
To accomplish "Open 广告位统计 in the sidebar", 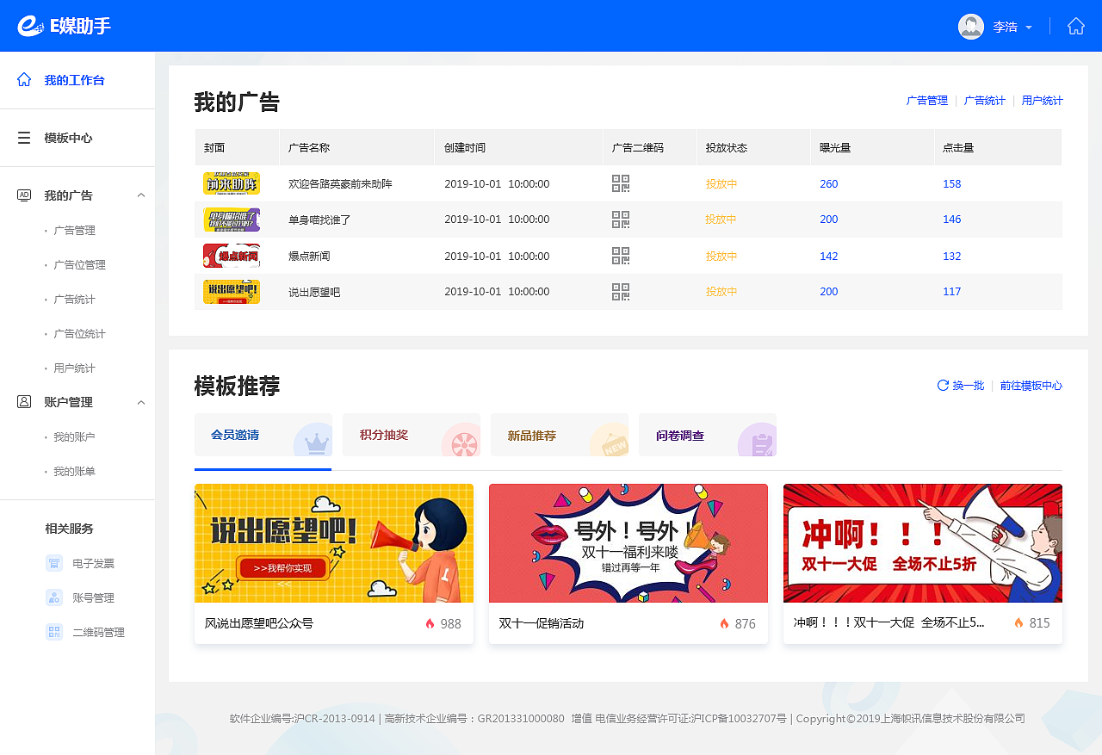I will 79,334.
